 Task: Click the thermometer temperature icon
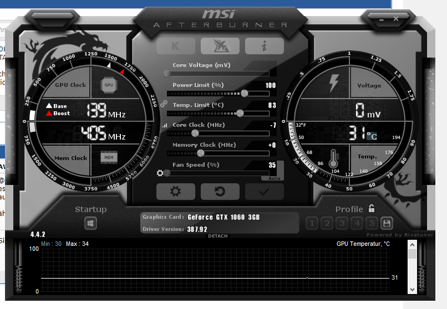tap(333, 159)
